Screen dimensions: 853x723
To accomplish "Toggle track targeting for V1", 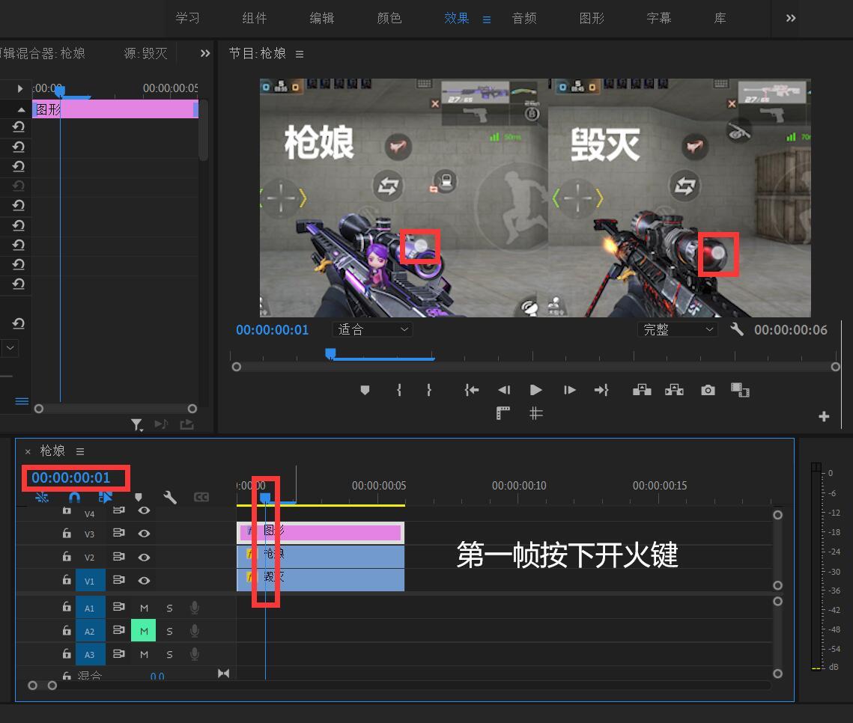I will point(90,581).
